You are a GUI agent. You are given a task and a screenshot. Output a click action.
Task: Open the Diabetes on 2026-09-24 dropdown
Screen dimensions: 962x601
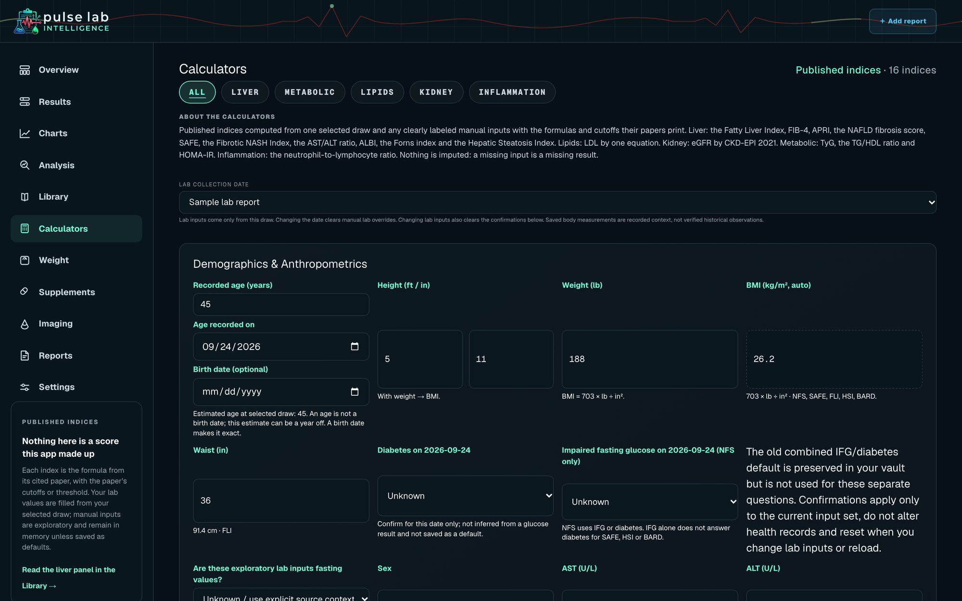point(465,496)
